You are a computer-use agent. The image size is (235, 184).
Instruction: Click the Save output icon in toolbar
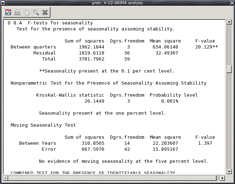pyautogui.click(x=8, y=12)
